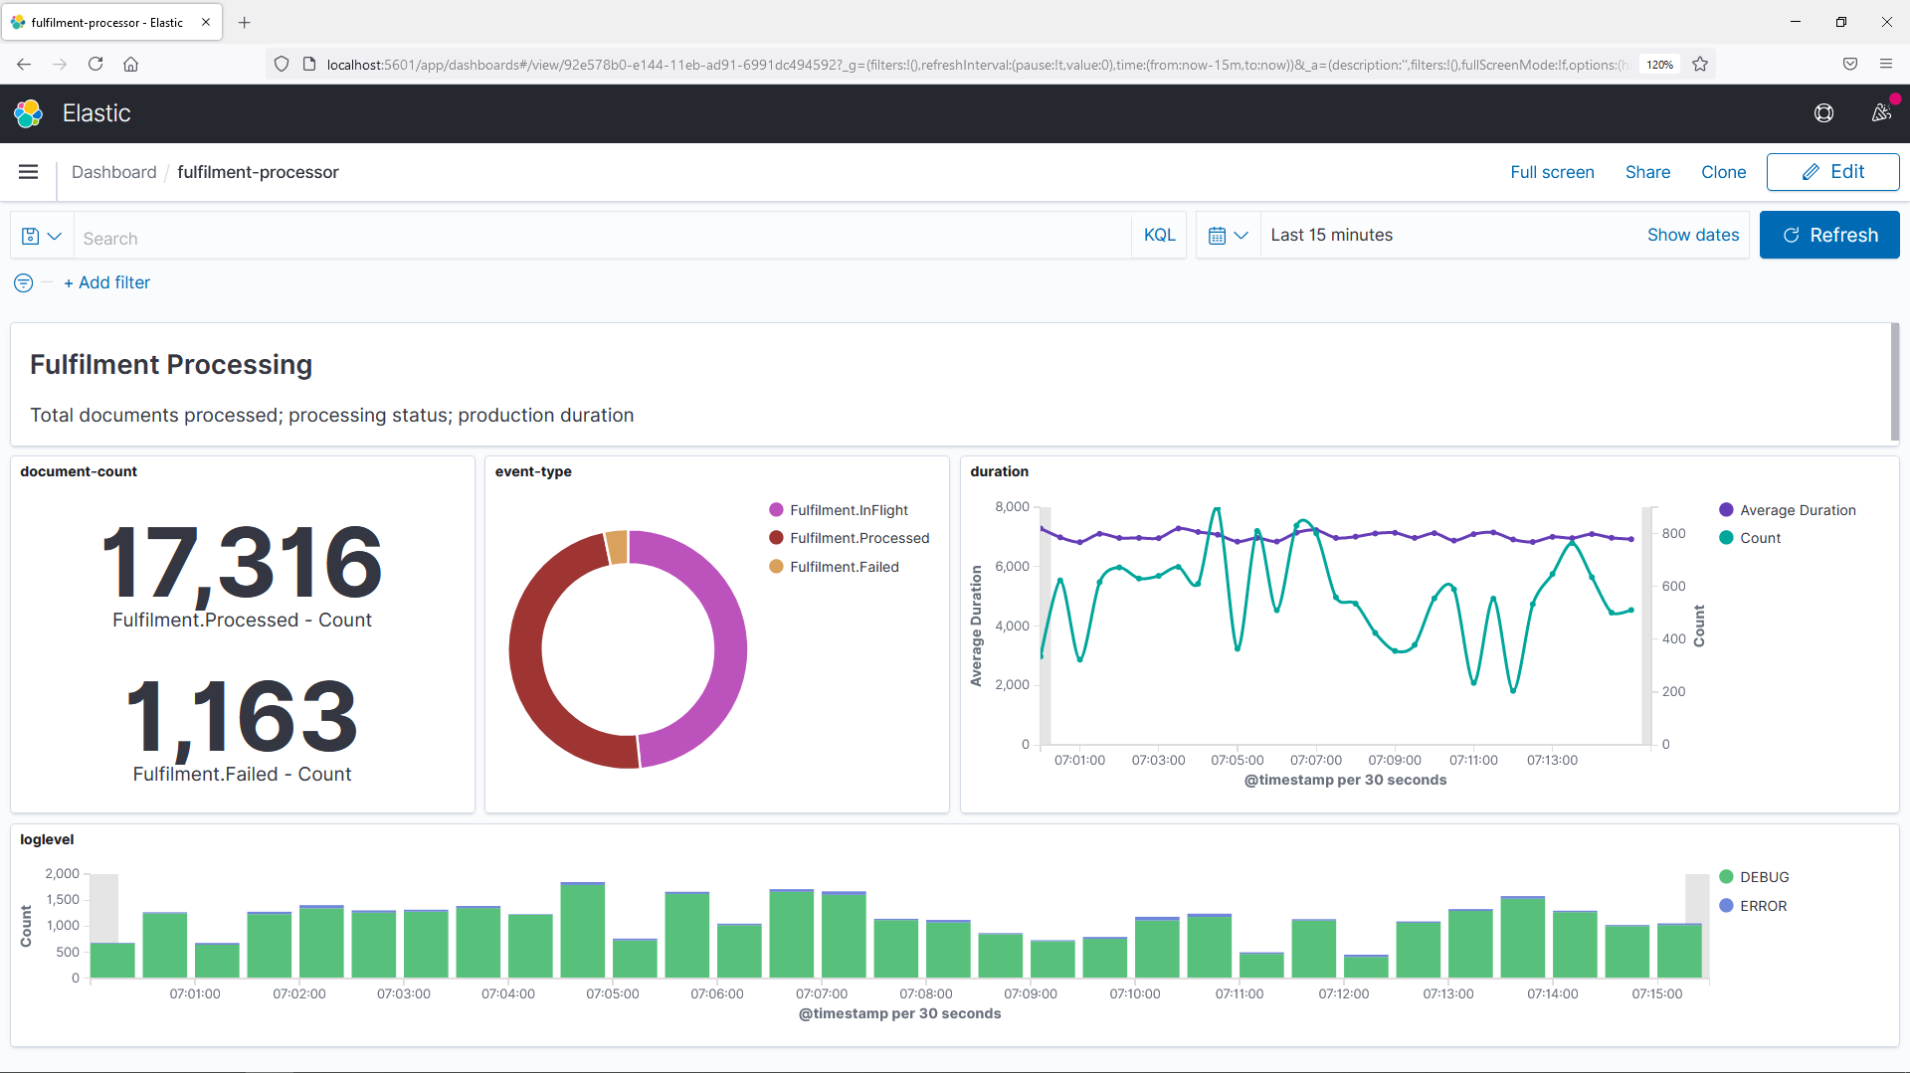Open the saved query dropdown chevron
The width and height of the screenshot is (1910, 1073).
click(x=52, y=236)
